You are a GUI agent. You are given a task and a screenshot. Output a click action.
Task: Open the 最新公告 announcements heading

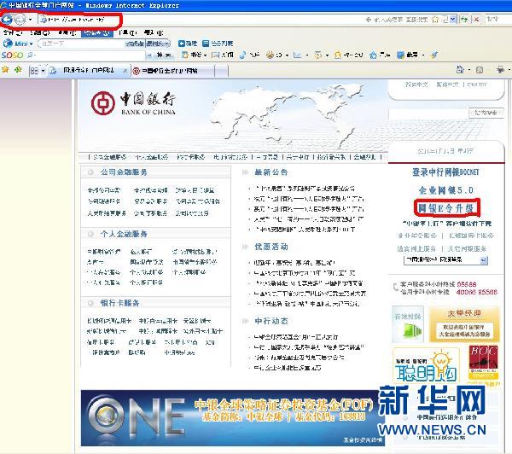pos(271,172)
